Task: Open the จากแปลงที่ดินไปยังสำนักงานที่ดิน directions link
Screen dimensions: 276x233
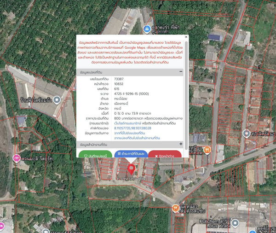Action: [x=137, y=138]
